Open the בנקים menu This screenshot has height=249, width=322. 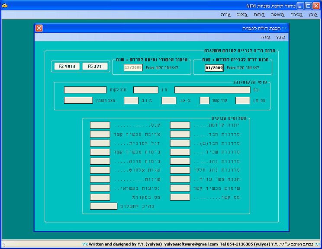coord(242,15)
